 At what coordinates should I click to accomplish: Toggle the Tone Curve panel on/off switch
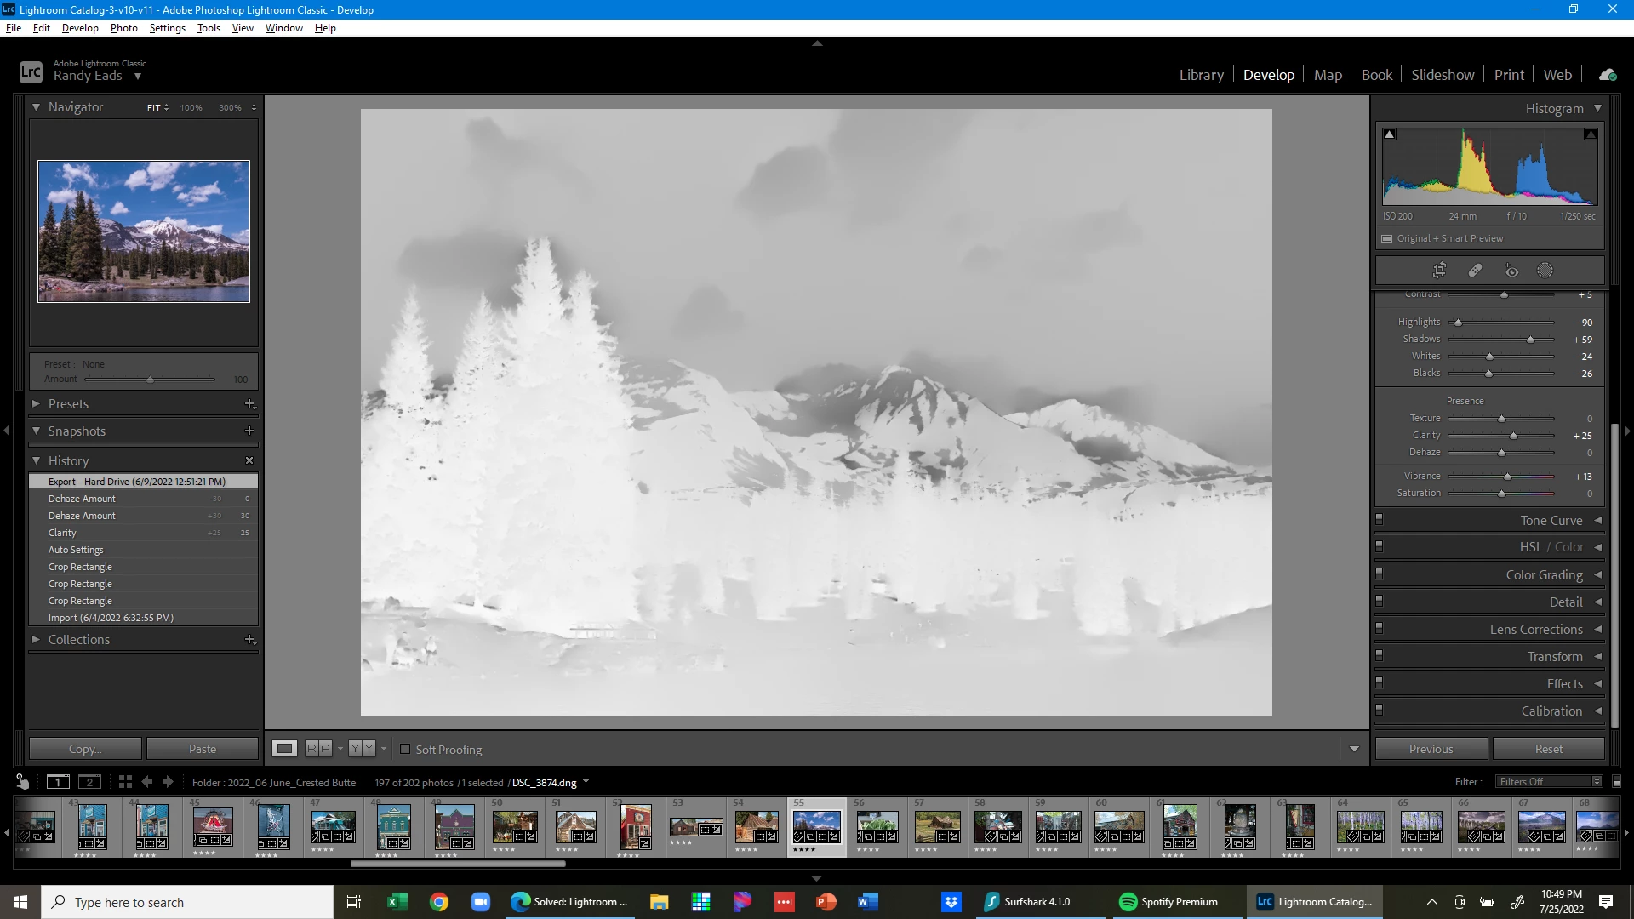tap(1380, 520)
